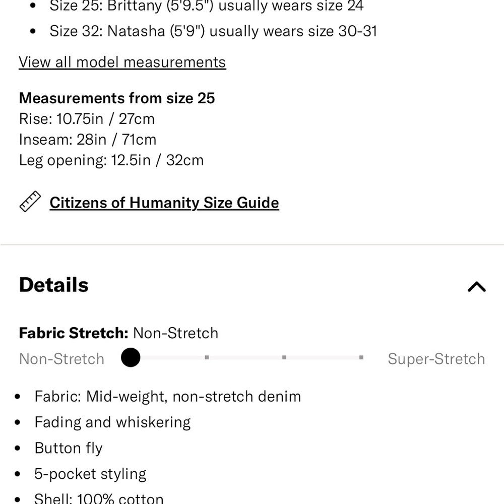Click the Leg opening measurement text
The image size is (504, 504).
click(111, 160)
